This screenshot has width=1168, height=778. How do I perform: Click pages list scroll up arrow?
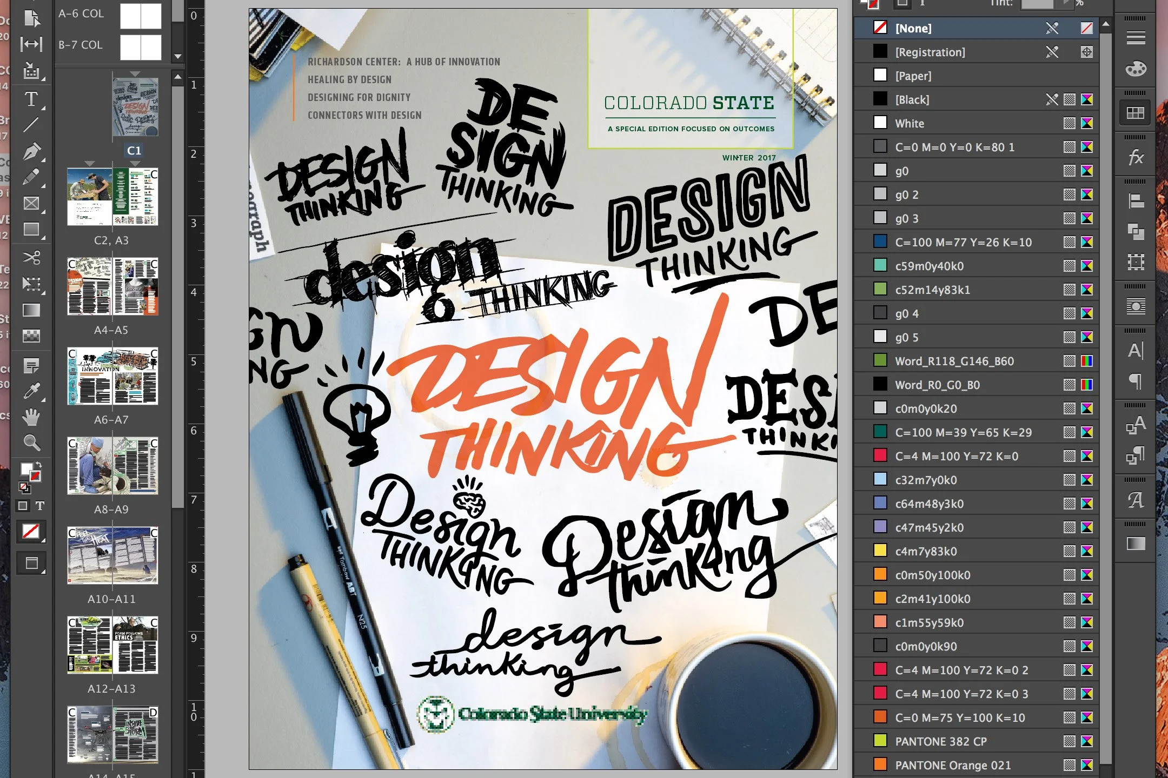point(178,78)
